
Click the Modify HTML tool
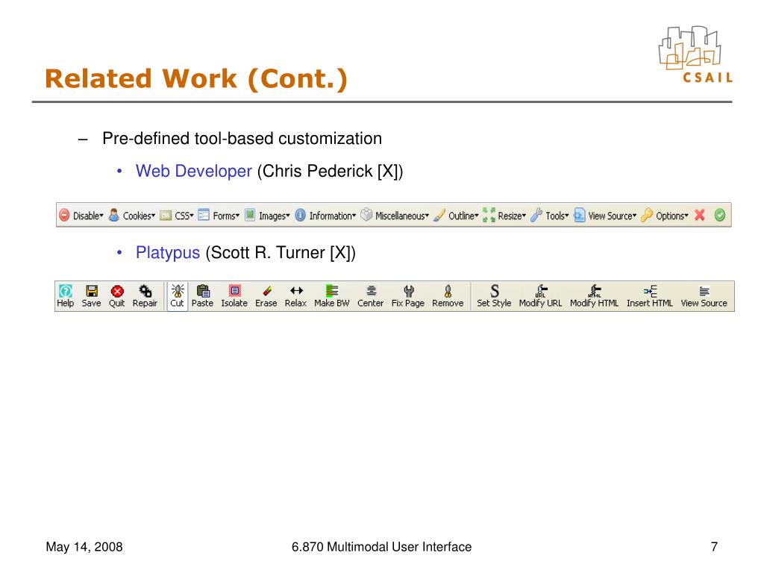595,295
